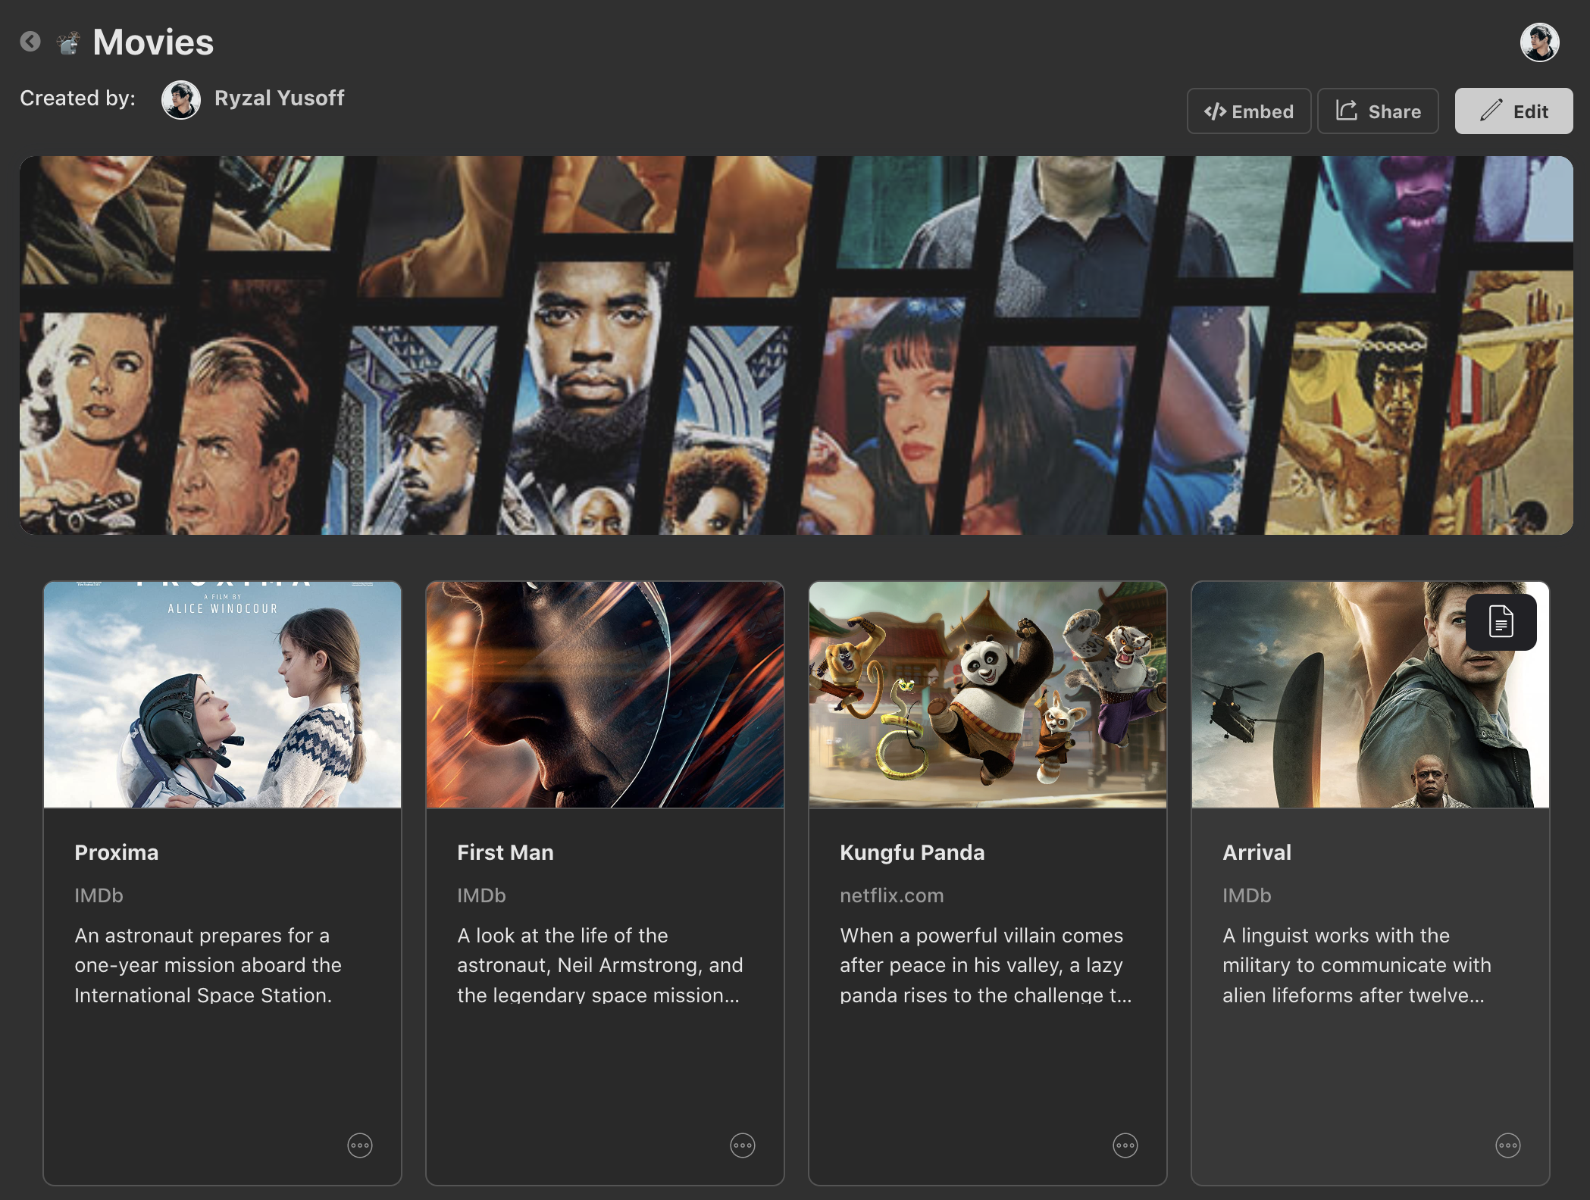
Task: Click the netflix.com source on Kungfu Panda
Action: tap(891, 895)
